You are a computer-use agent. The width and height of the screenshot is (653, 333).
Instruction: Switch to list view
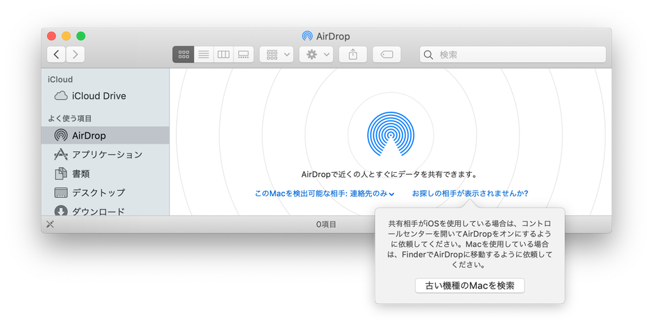tap(203, 55)
